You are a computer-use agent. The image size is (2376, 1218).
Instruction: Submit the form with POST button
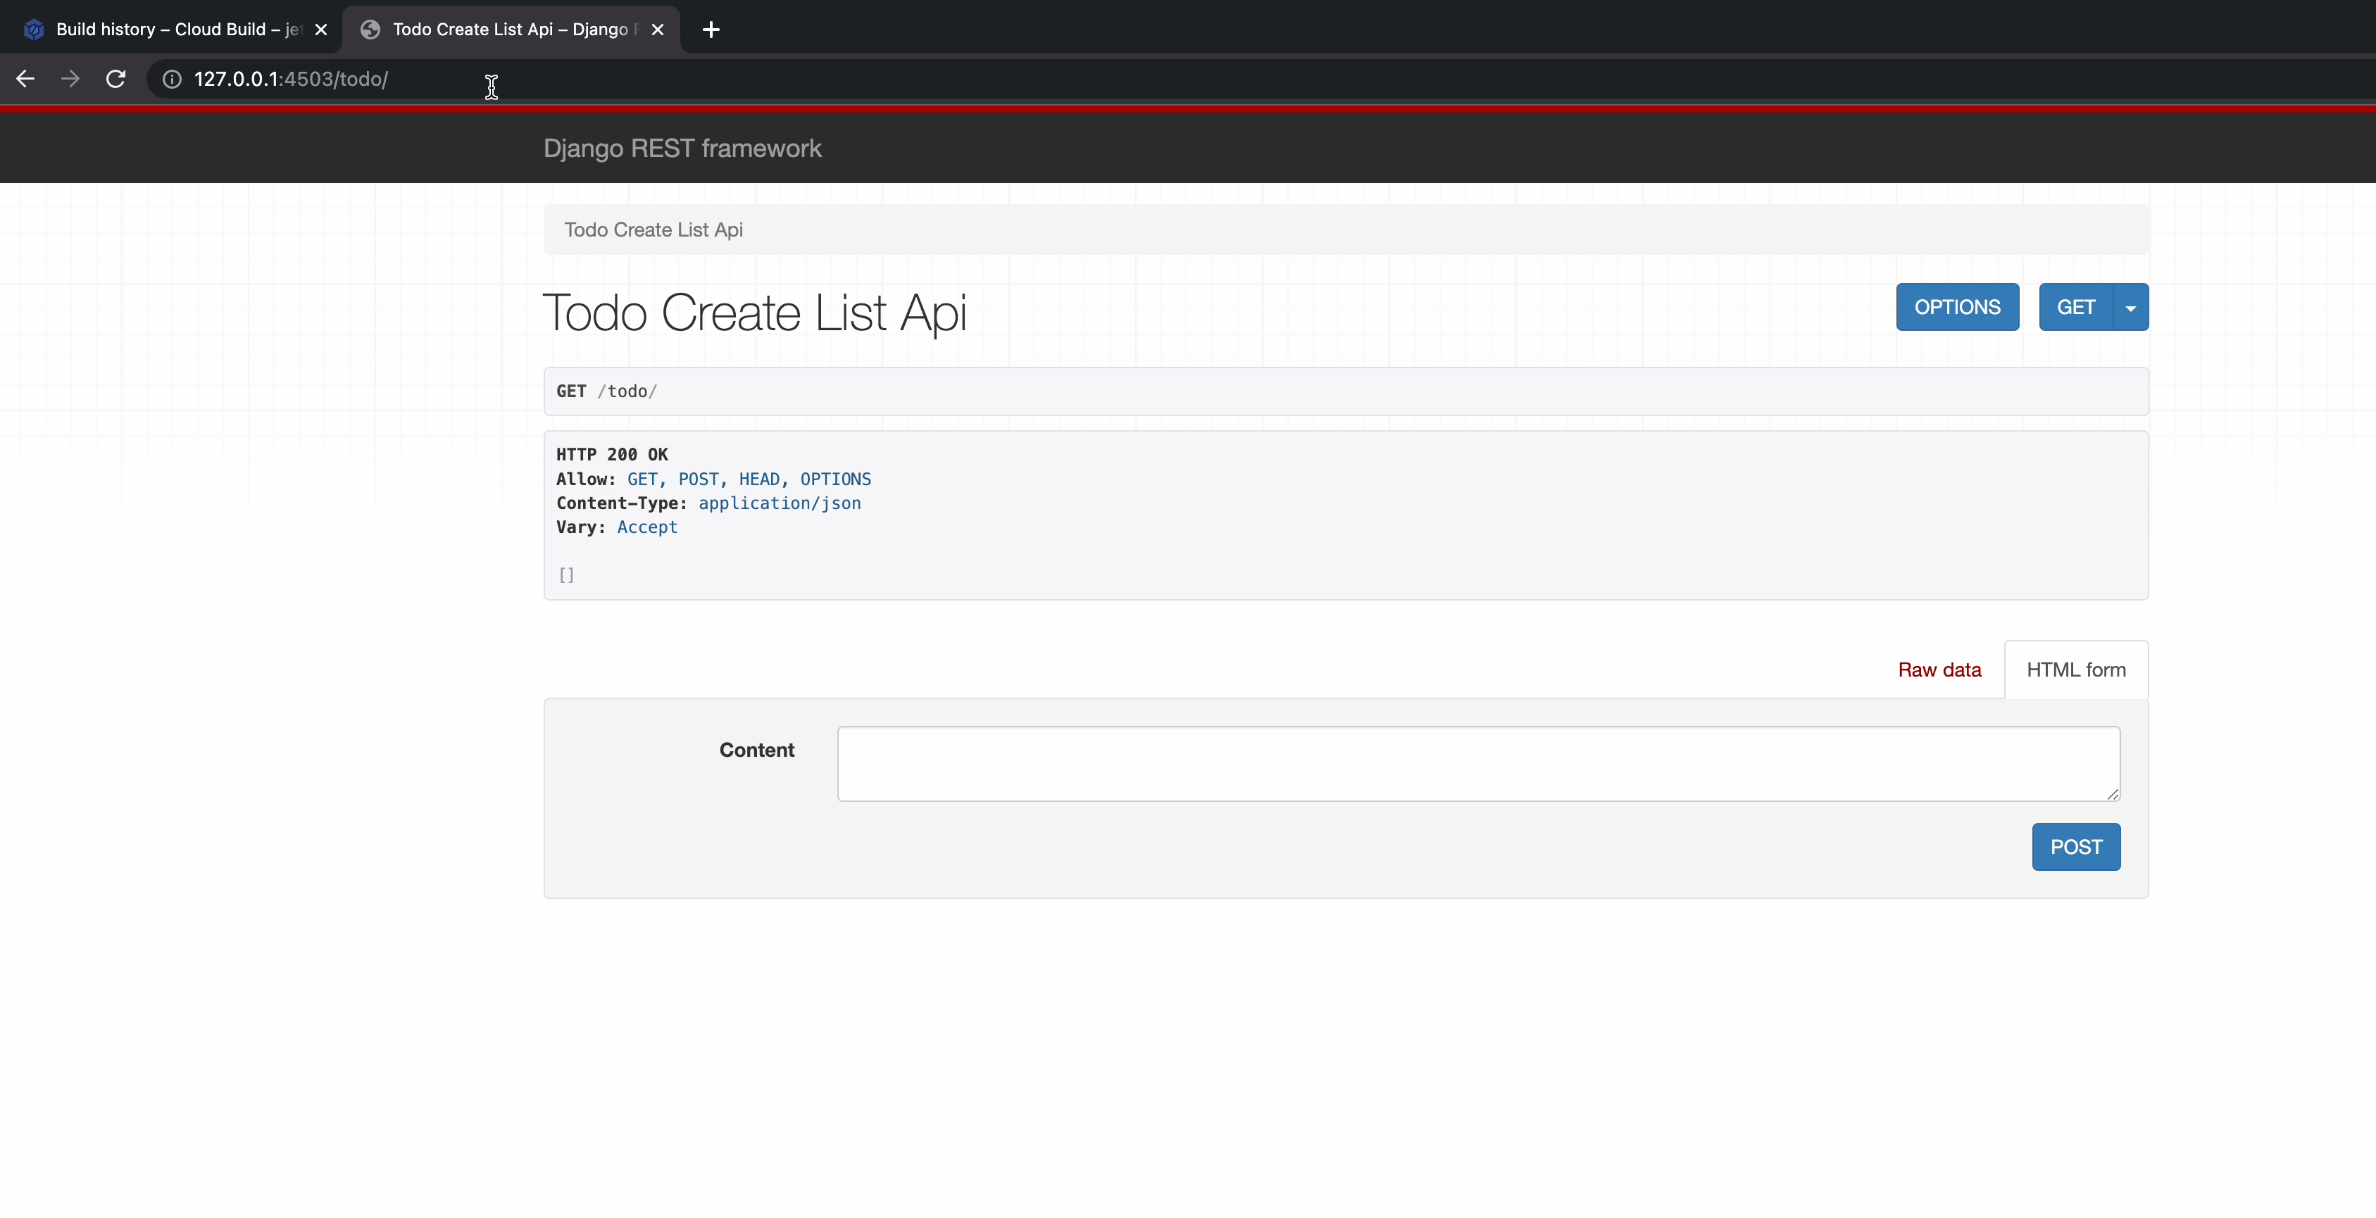click(2075, 848)
